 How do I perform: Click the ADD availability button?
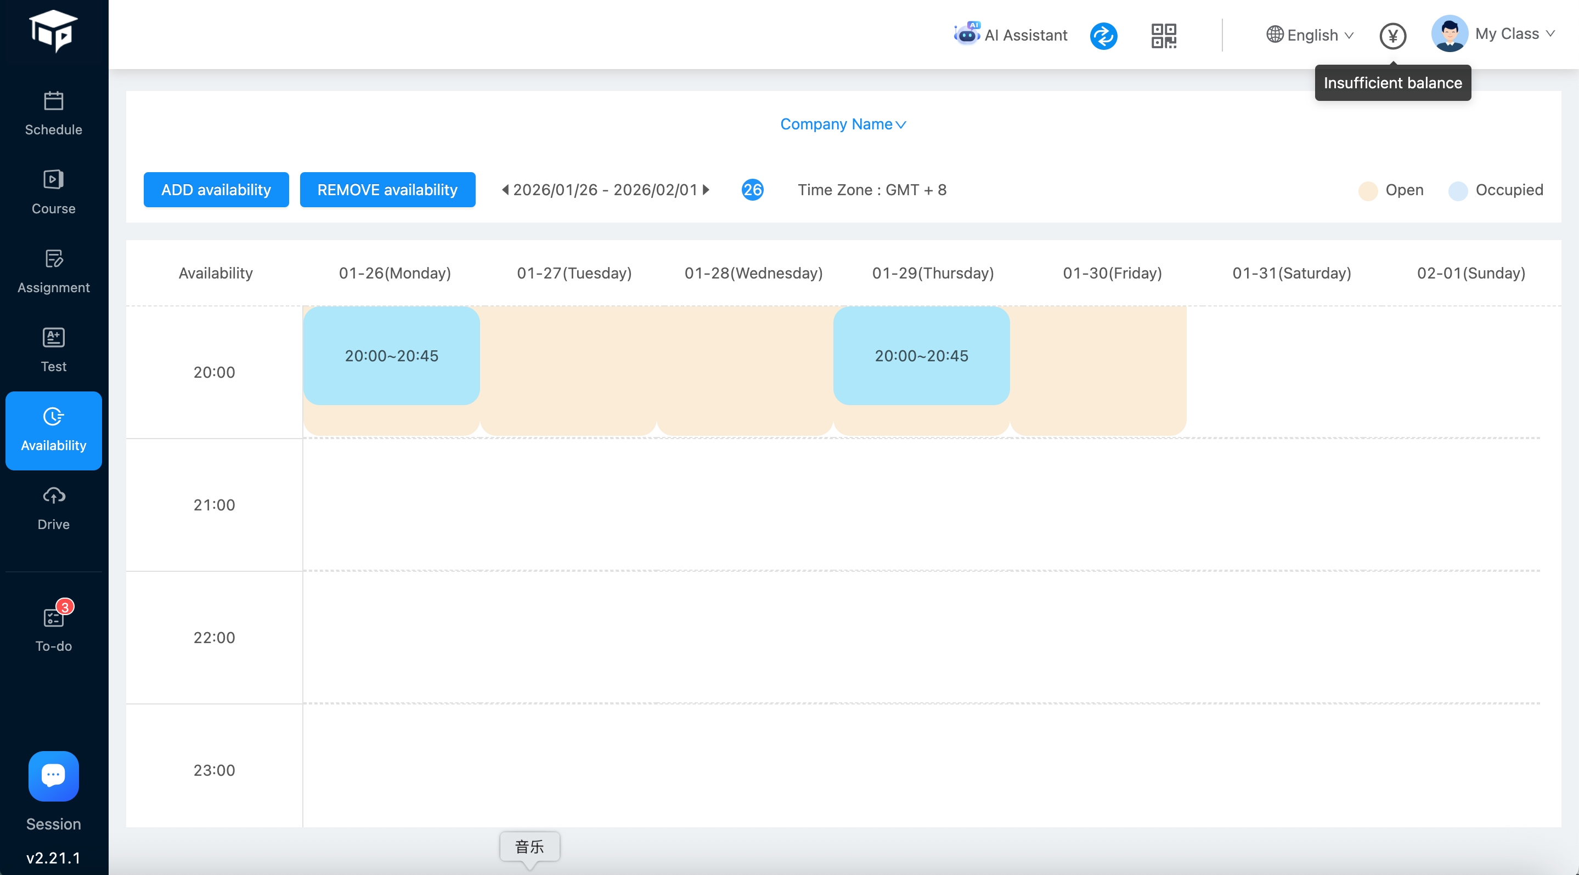[x=216, y=190]
